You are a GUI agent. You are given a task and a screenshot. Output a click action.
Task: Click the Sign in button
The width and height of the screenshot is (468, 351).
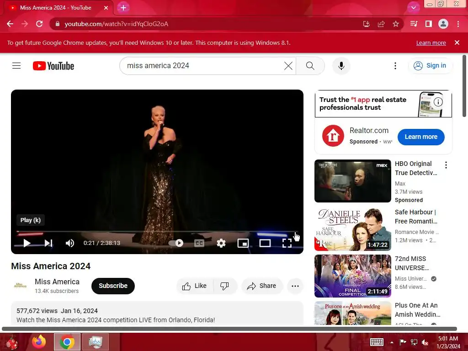[430, 66]
